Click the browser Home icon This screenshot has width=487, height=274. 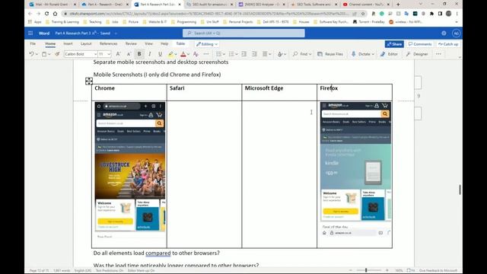tap(55, 14)
